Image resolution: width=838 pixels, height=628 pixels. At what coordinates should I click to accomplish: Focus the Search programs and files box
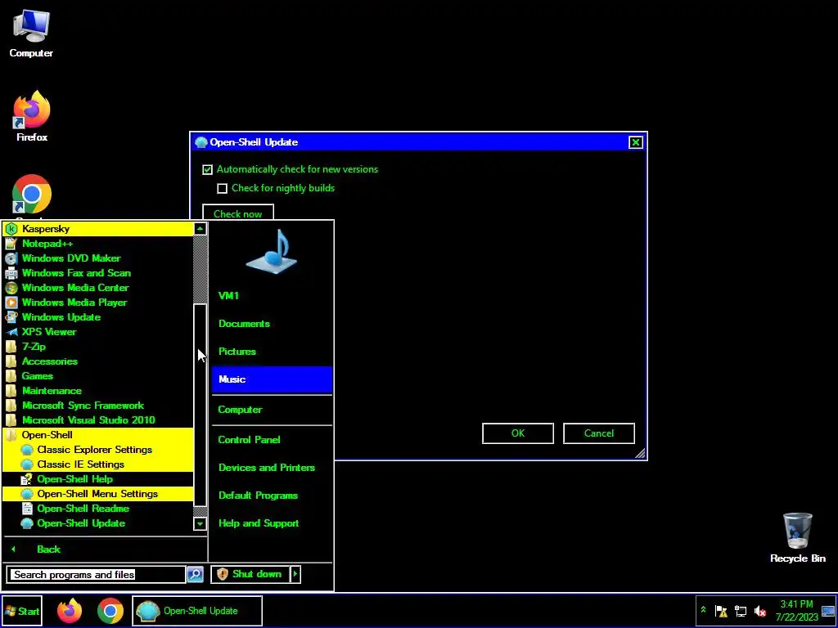pos(97,575)
